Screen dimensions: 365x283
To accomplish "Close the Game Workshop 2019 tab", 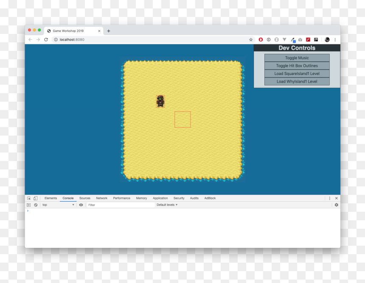I will pyautogui.click(x=99, y=31).
